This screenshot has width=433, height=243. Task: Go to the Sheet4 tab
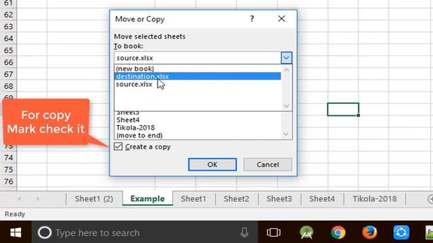click(322, 199)
